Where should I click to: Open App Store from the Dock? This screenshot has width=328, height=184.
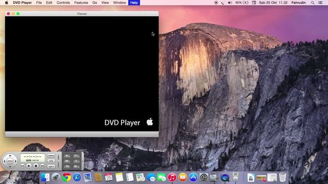coord(193,177)
